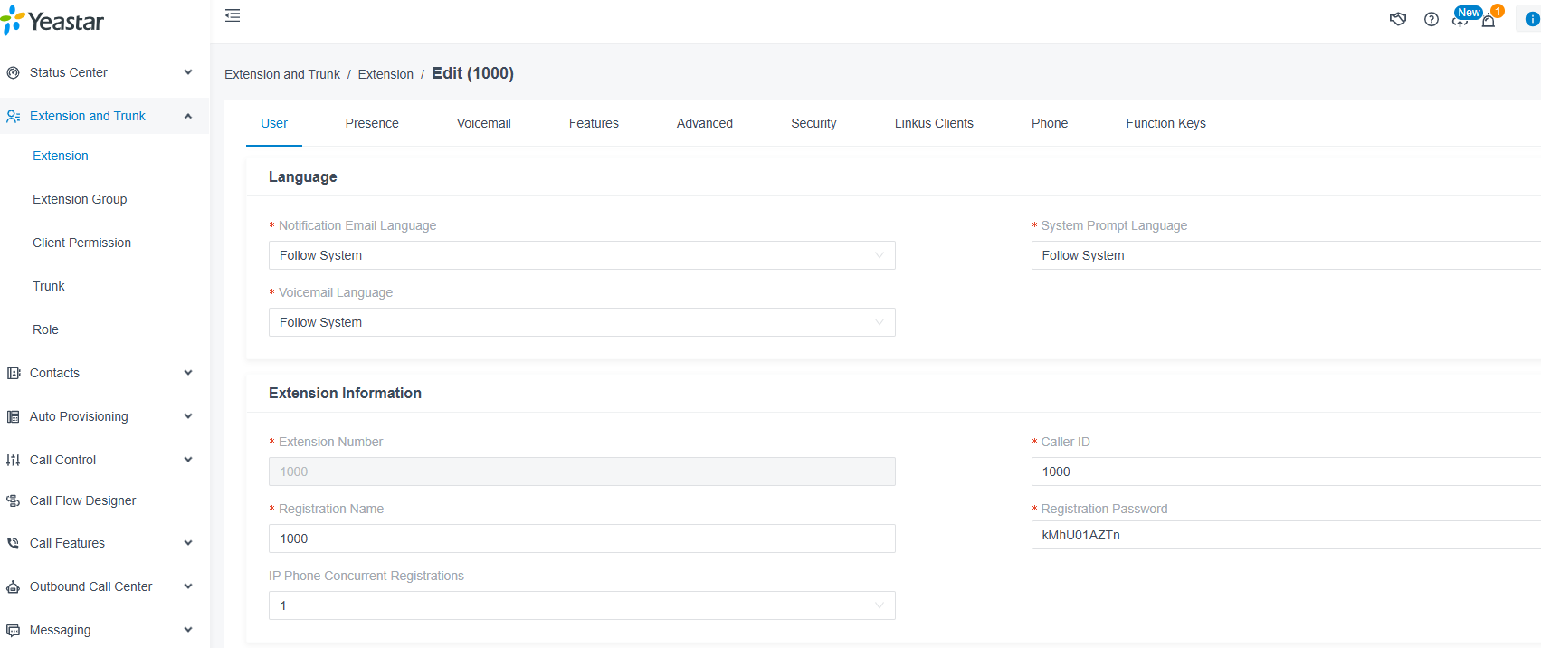Screen dimensions: 1541x648
Task: Switch to the Phone tab
Action: tap(1050, 123)
